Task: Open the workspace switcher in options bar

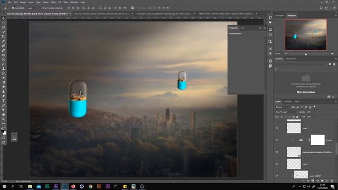Action: pyautogui.click(x=327, y=8)
